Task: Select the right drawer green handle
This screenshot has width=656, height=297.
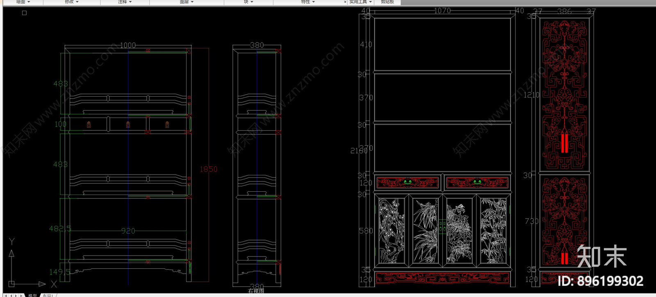Action: click(477, 182)
